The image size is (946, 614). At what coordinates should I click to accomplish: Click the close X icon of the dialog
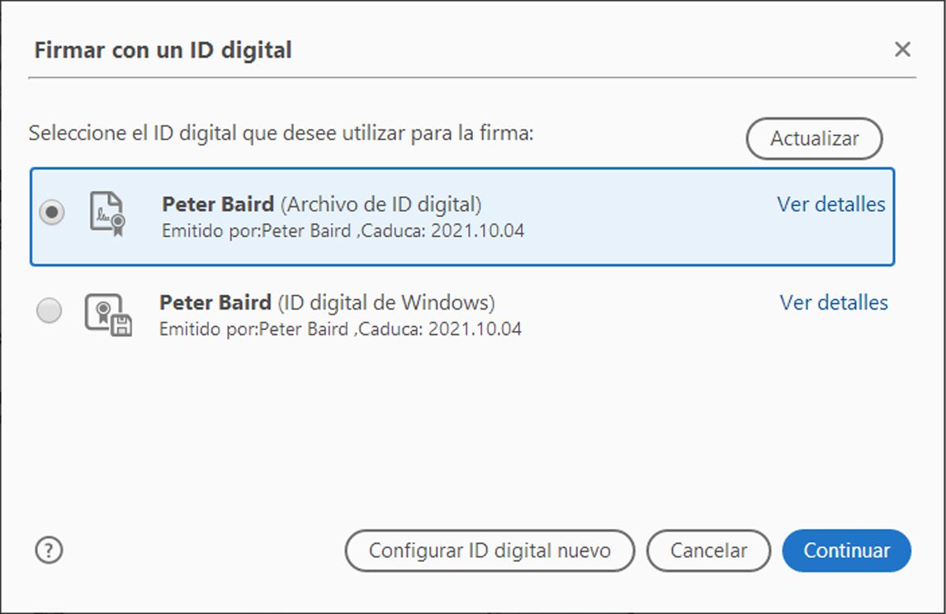[902, 50]
